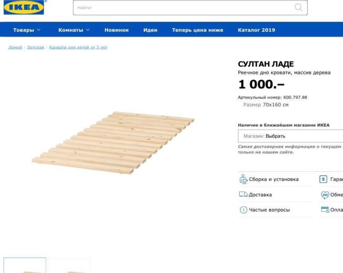Click the payment card icon

pos(325,210)
